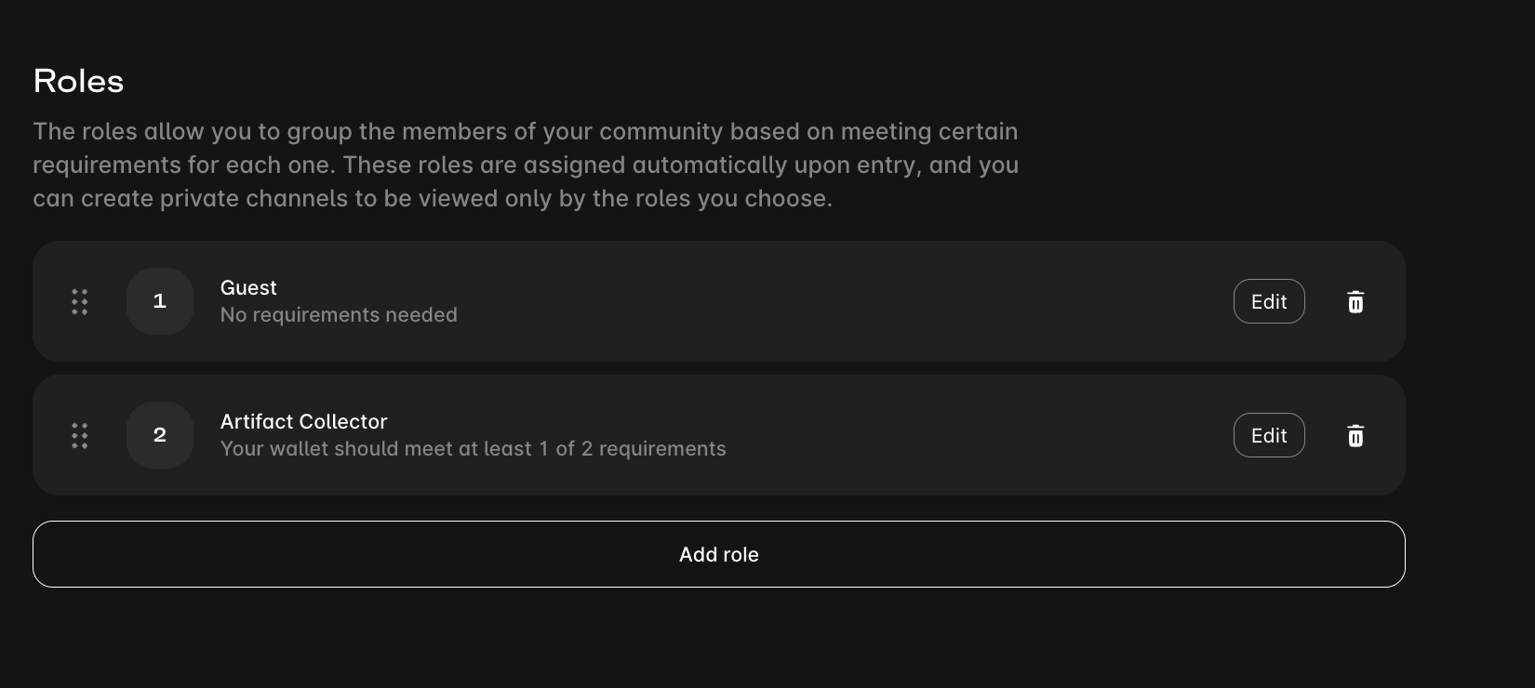
Task: Select the Artifact Collector role name
Action: pyautogui.click(x=303, y=422)
